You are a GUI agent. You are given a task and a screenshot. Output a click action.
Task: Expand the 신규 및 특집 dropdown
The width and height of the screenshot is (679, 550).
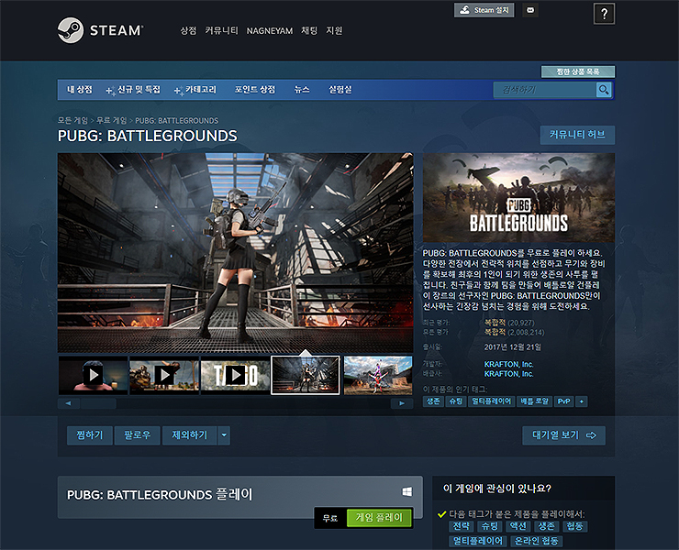point(133,90)
